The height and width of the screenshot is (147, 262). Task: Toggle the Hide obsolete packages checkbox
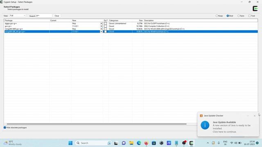[x=5, y=127]
